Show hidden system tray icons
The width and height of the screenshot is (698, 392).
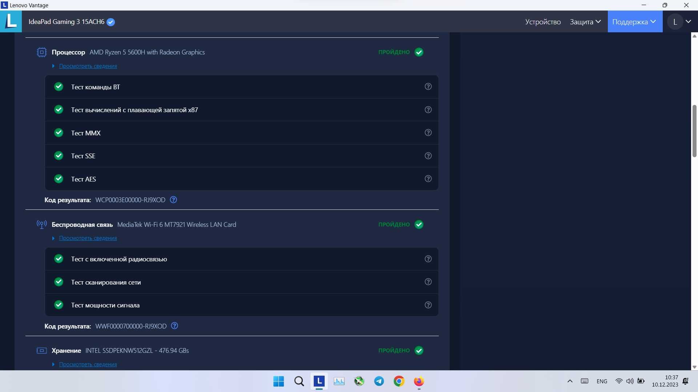(x=570, y=381)
